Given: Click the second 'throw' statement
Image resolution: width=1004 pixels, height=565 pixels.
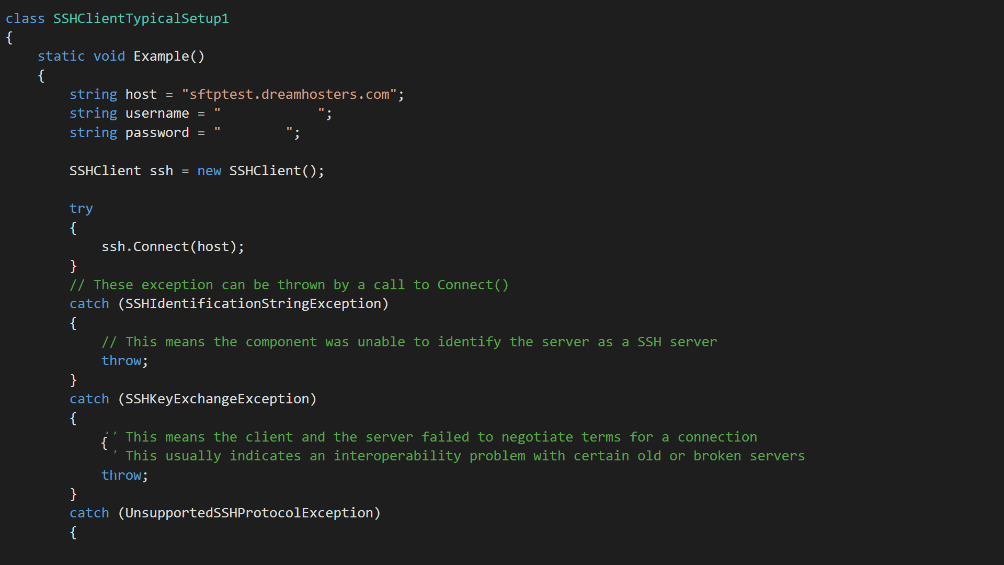Looking at the screenshot, I should tap(121, 476).
